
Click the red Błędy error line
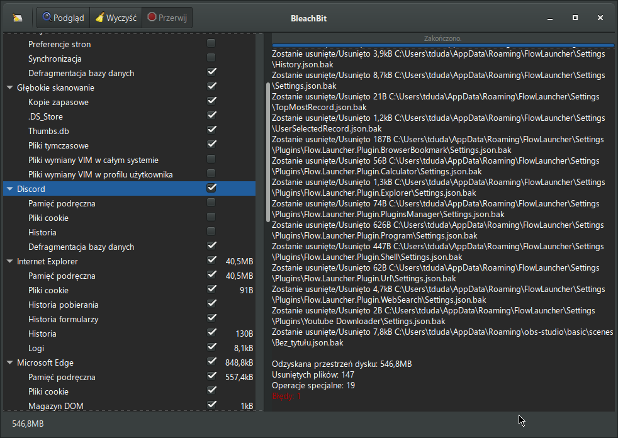[286, 396]
